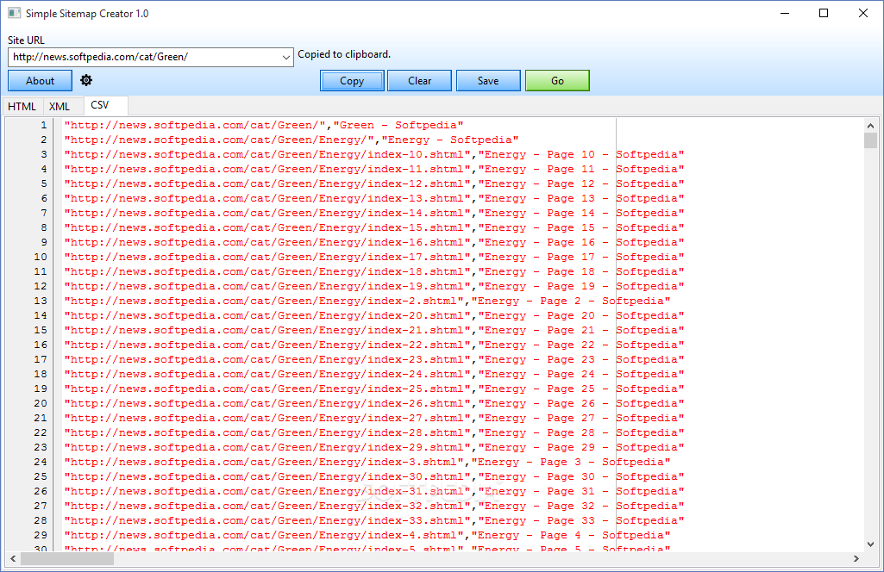Click line number 16 in the gutter

pos(40,345)
